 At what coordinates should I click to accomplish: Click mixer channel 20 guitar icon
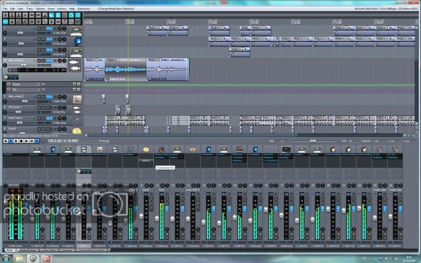pos(333,149)
